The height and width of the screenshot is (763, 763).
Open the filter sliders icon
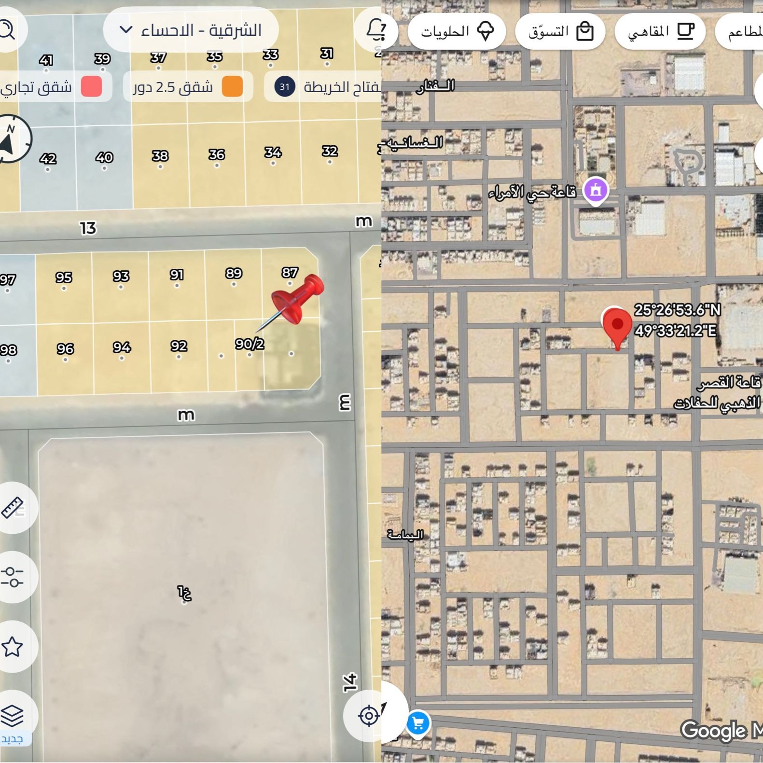coord(13,577)
